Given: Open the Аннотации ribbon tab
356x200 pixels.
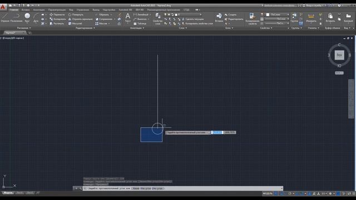Looking at the screenshot, I should (39, 10).
